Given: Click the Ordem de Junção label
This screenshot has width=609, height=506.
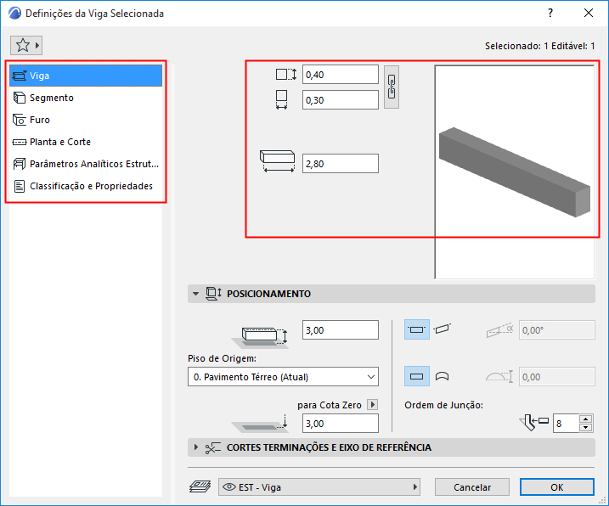Looking at the screenshot, I should pos(443,405).
